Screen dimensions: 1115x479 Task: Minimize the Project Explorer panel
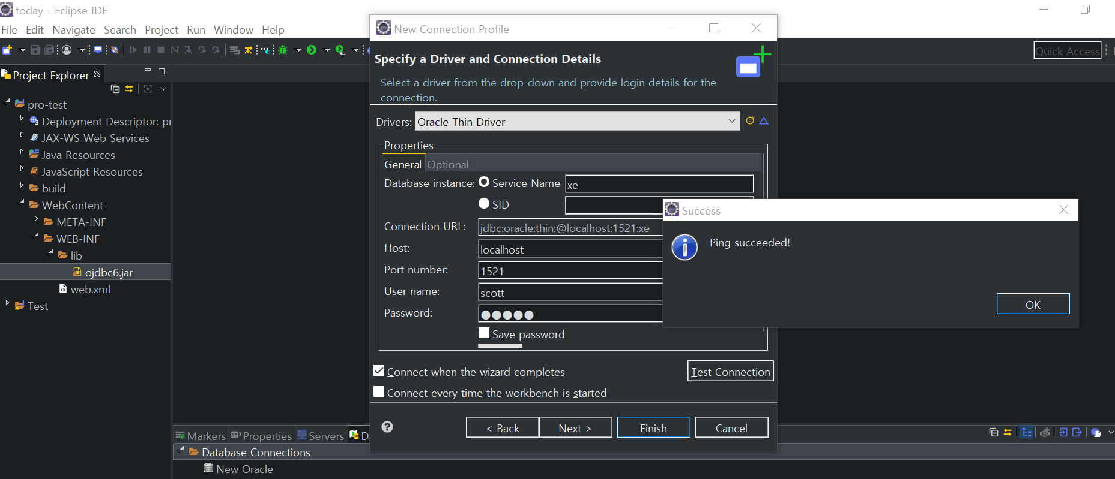[148, 71]
